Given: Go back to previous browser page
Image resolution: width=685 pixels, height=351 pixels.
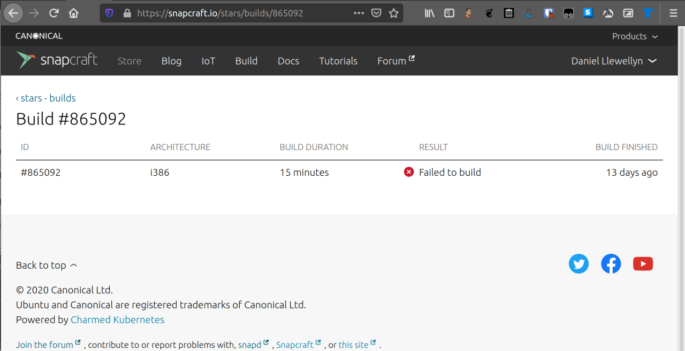Looking at the screenshot, I should pyautogui.click(x=13, y=13).
